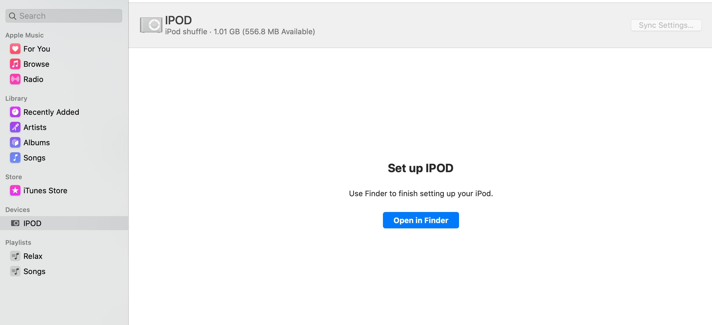Screen dimensions: 712x325
Task: Select the Songs note icon under Library
Action: click(x=15, y=158)
